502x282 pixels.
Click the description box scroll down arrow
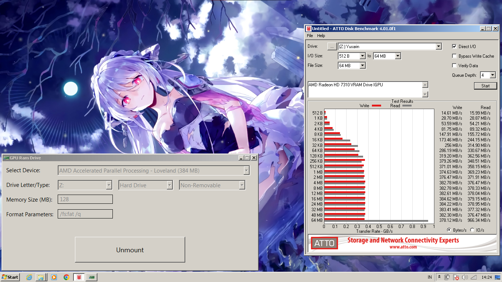pos(425,94)
